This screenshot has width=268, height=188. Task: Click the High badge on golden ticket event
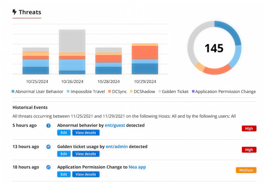249,149
